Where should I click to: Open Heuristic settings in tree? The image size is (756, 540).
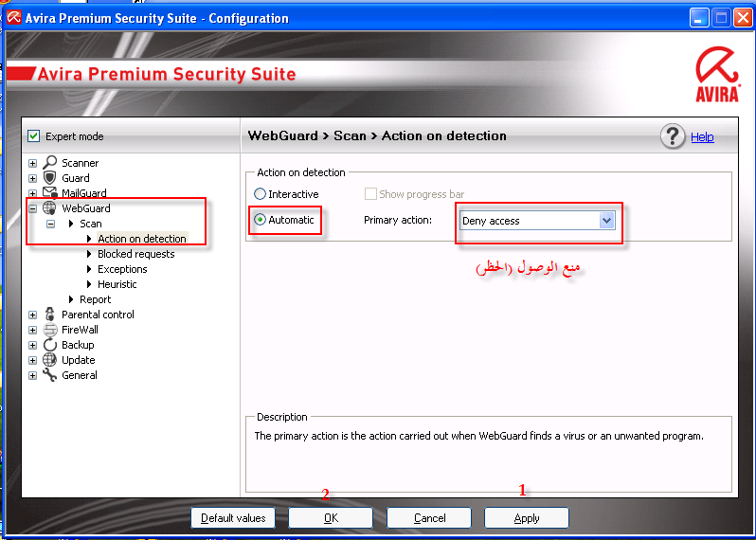[117, 284]
